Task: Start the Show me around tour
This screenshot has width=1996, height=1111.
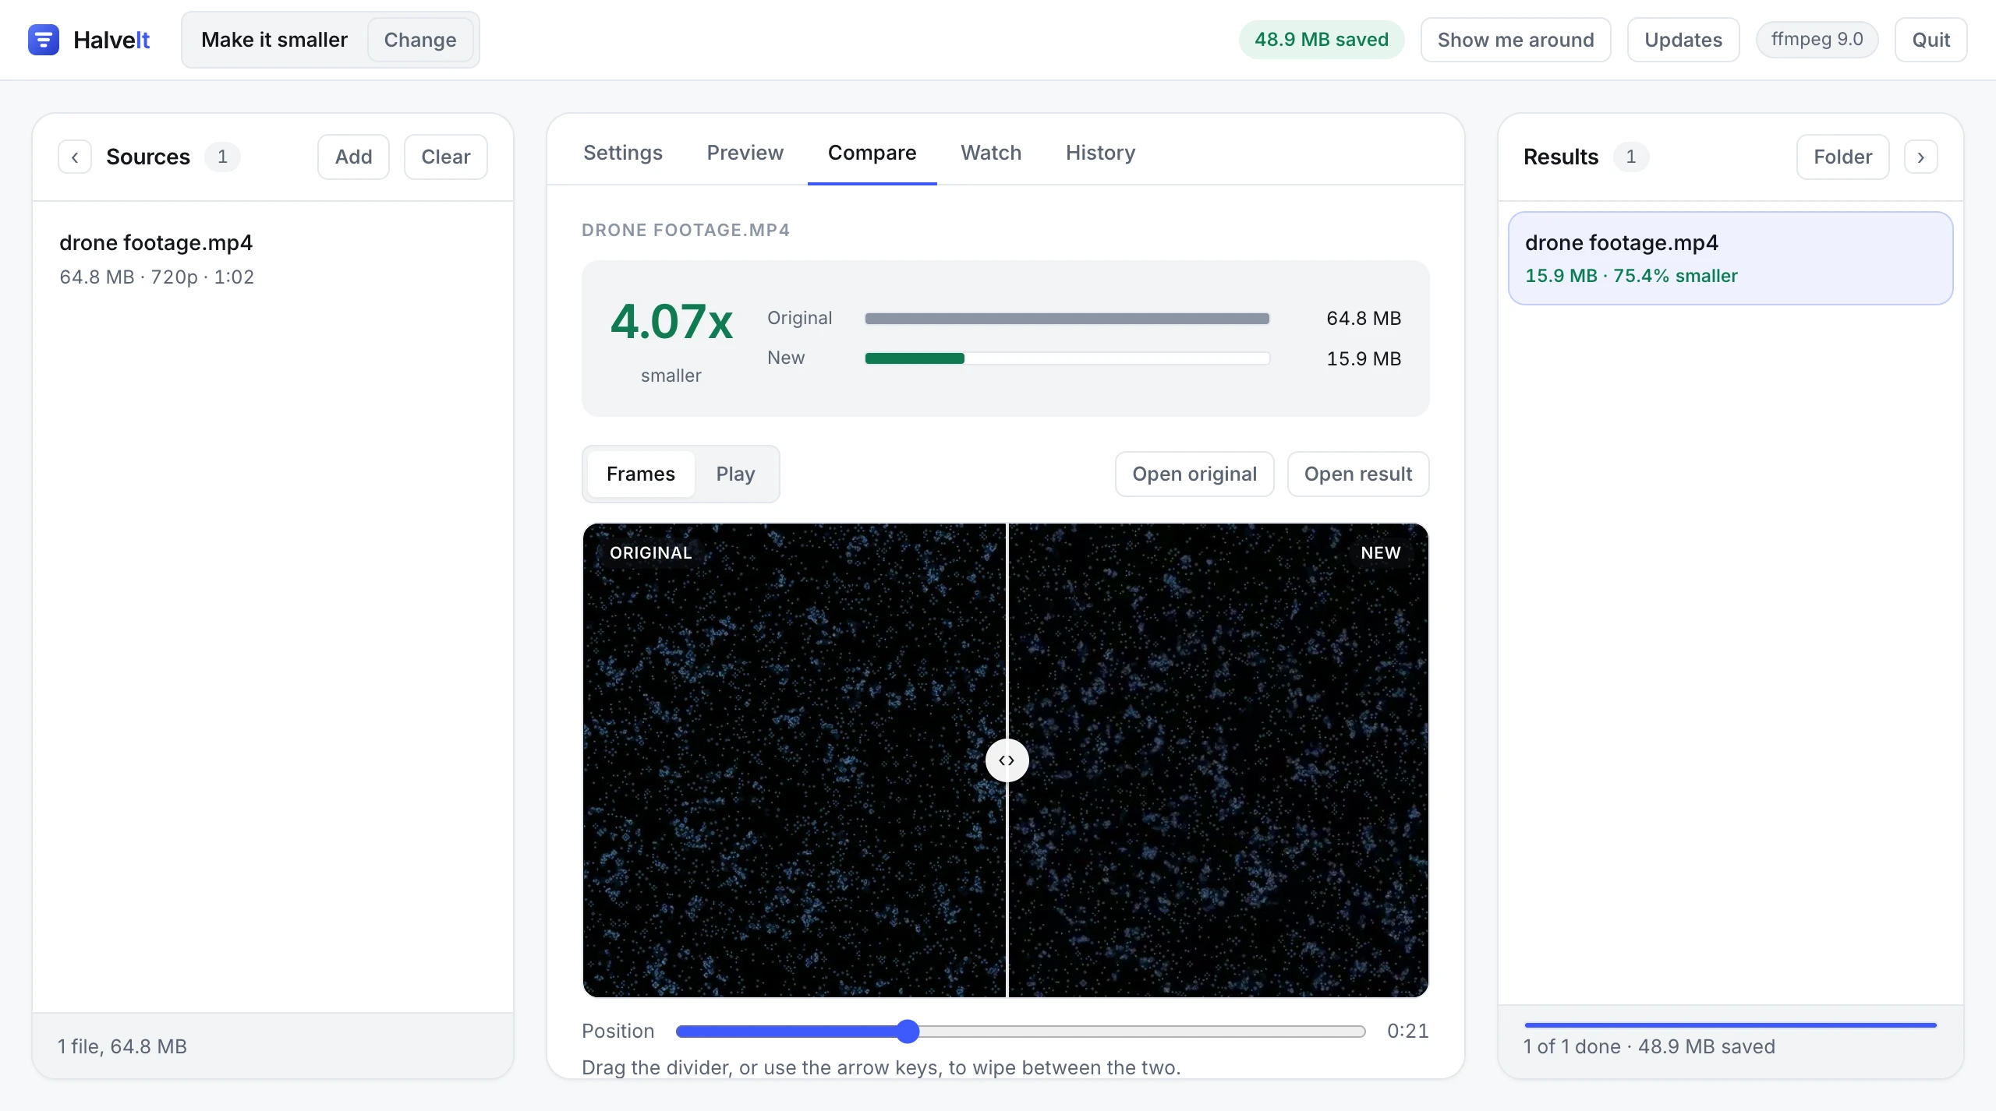Action: pos(1516,40)
